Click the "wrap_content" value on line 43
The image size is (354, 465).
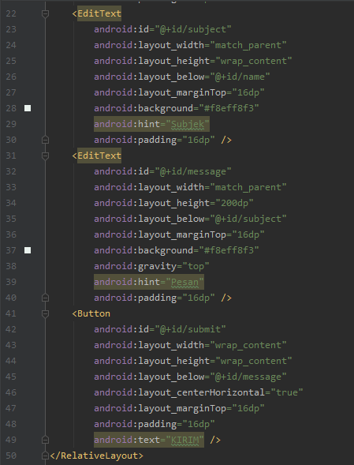(248, 345)
